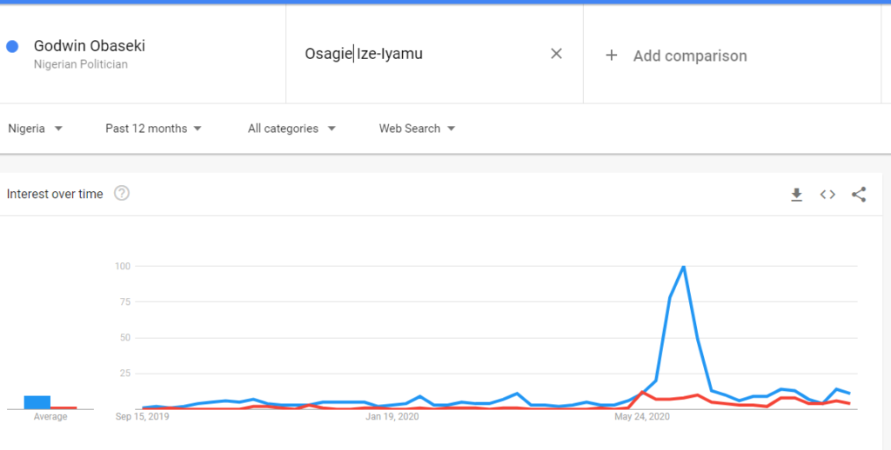The width and height of the screenshot is (891, 450).
Task: Click the red Average bar
Action: click(x=64, y=407)
